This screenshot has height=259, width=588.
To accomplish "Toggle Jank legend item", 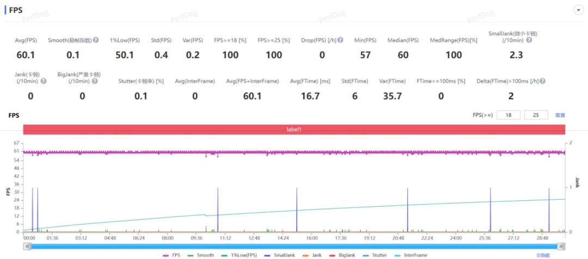I will [313, 255].
